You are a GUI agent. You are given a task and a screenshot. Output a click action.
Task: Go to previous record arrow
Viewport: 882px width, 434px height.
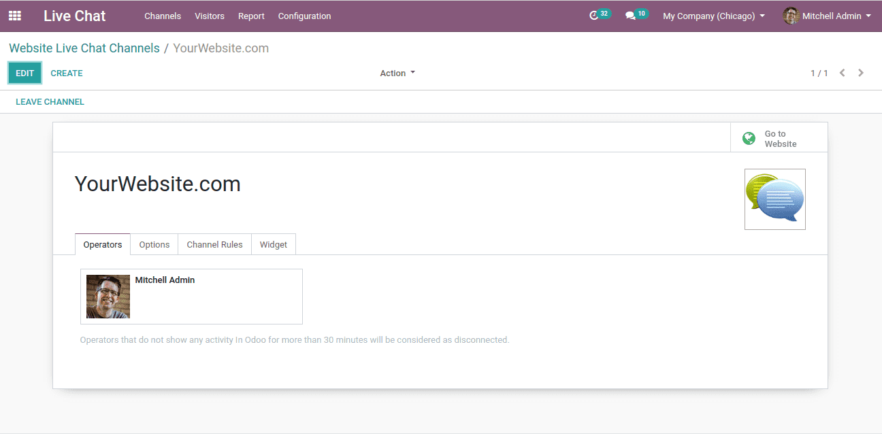pos(843,73)
